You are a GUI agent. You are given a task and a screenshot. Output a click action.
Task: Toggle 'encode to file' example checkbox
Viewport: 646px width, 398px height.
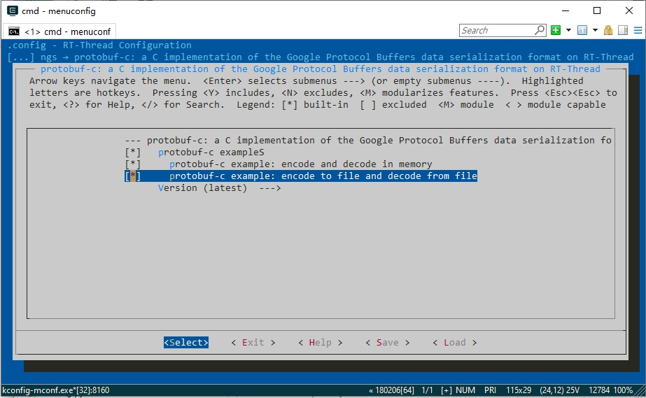pos(132,176)
